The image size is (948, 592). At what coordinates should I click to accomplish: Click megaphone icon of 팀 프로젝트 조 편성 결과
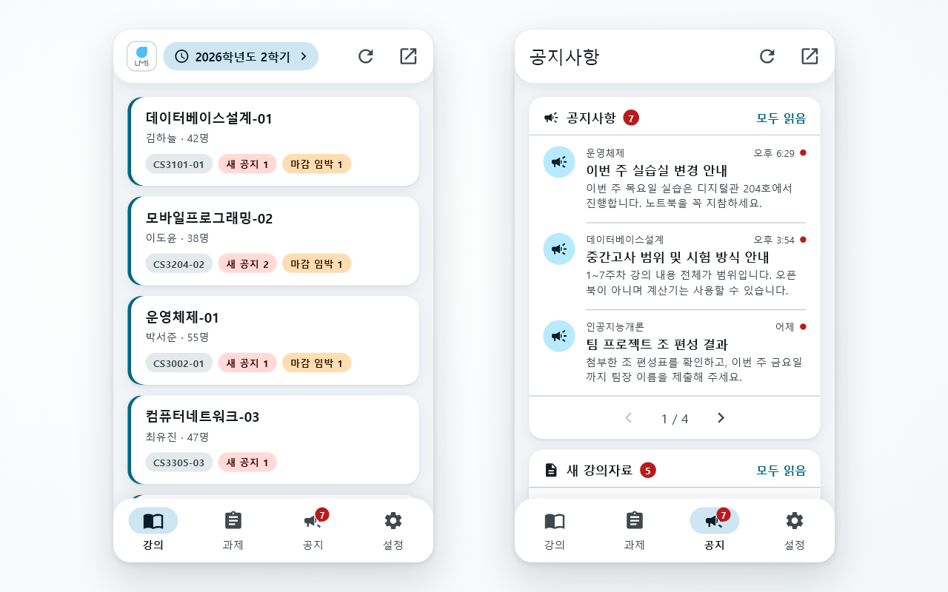click(559, 335)
